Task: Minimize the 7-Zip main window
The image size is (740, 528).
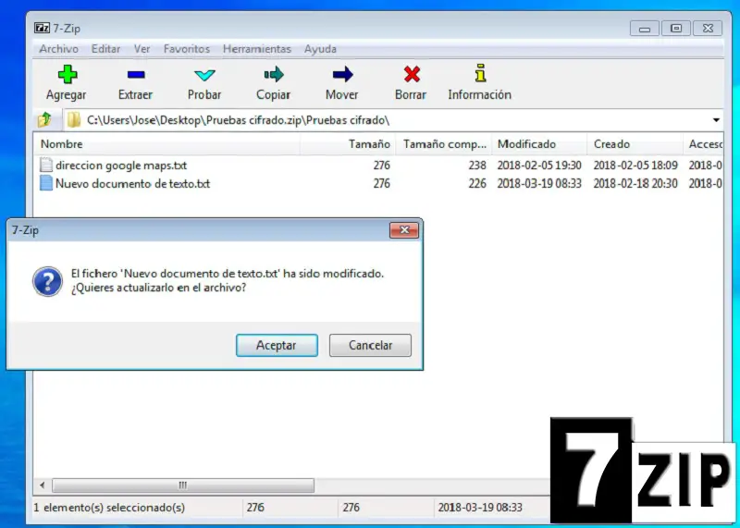Action: pos(644,29)
